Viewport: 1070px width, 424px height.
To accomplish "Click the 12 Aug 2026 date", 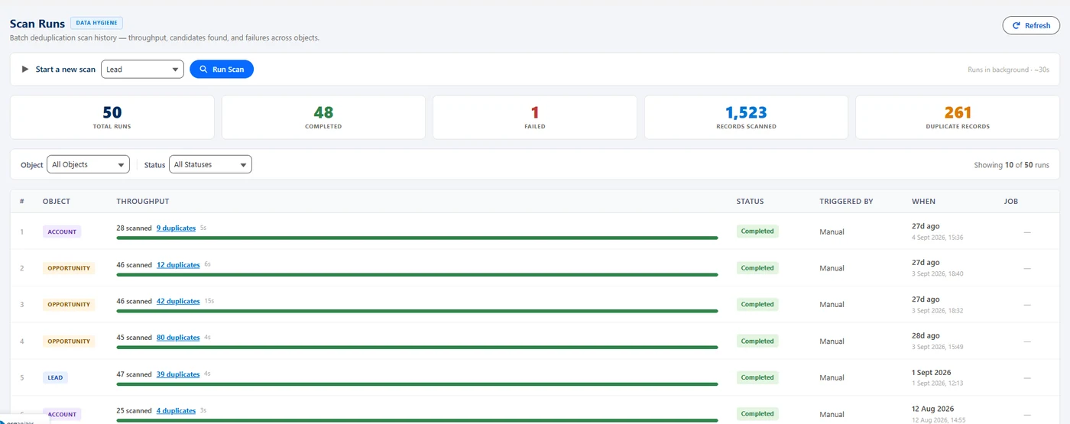I will point(933,409).
